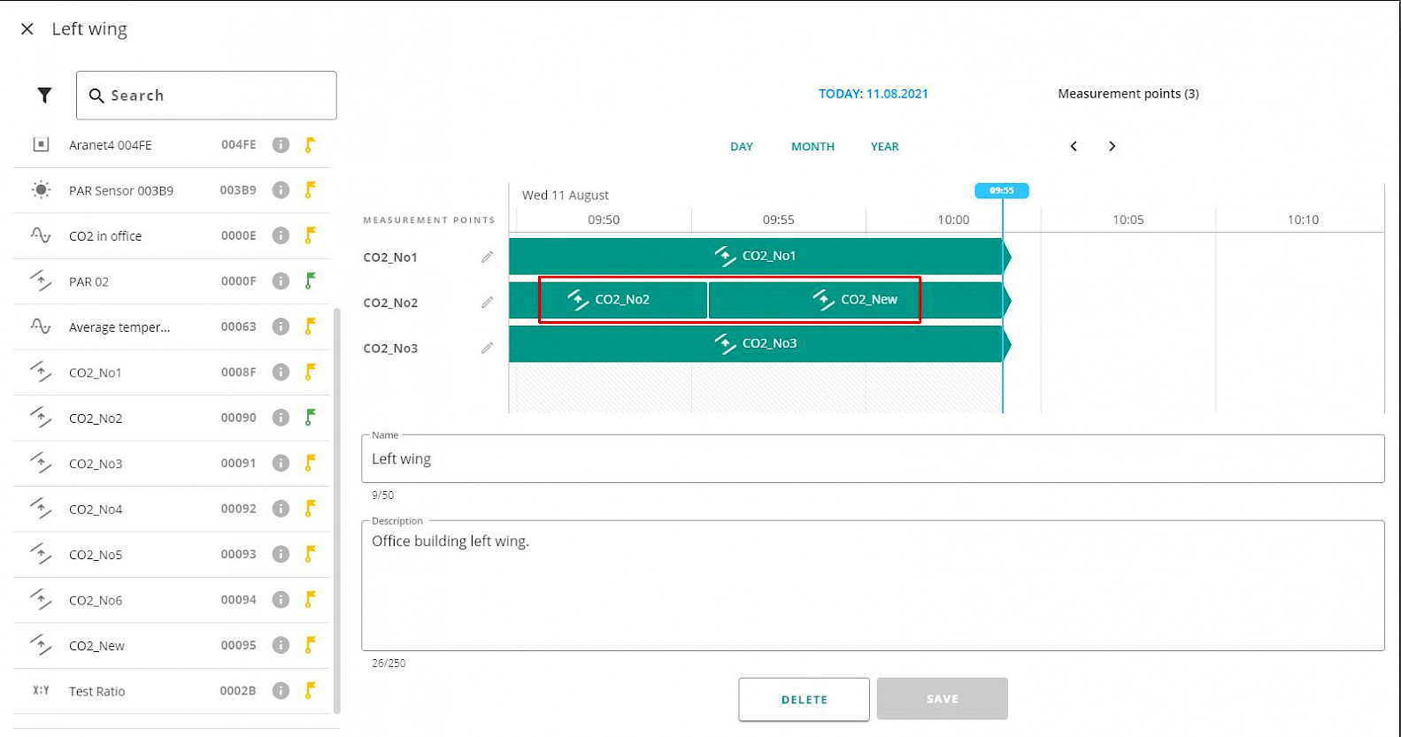Click the green flag next to PAR 02
This screenshot has height=737, width=1401.
[x=310, y=281]
